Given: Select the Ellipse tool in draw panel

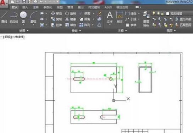Looking at the screenshot, I should click(x=42, y=19).
